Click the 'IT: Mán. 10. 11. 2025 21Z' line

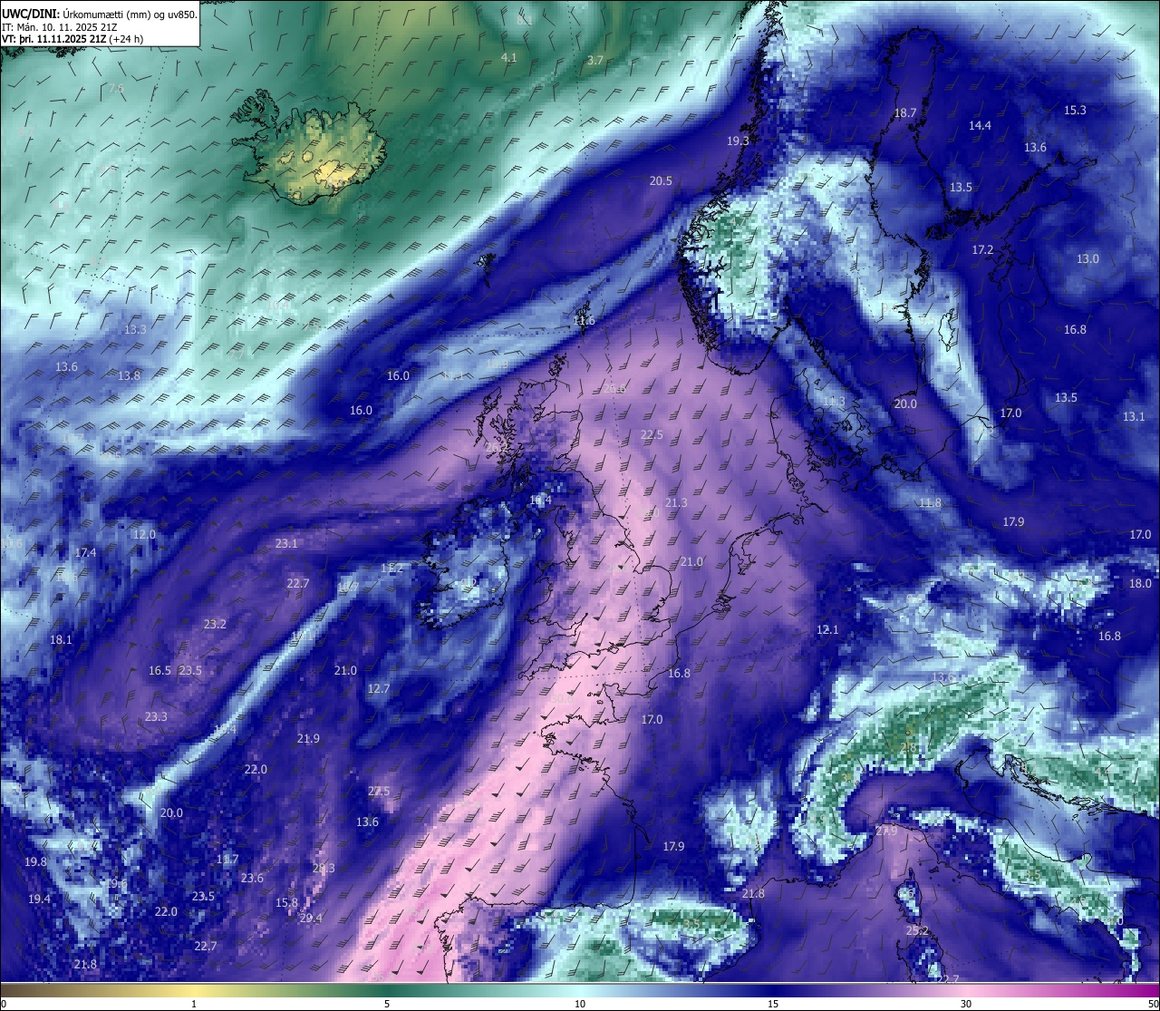click(x=59, y=27)
